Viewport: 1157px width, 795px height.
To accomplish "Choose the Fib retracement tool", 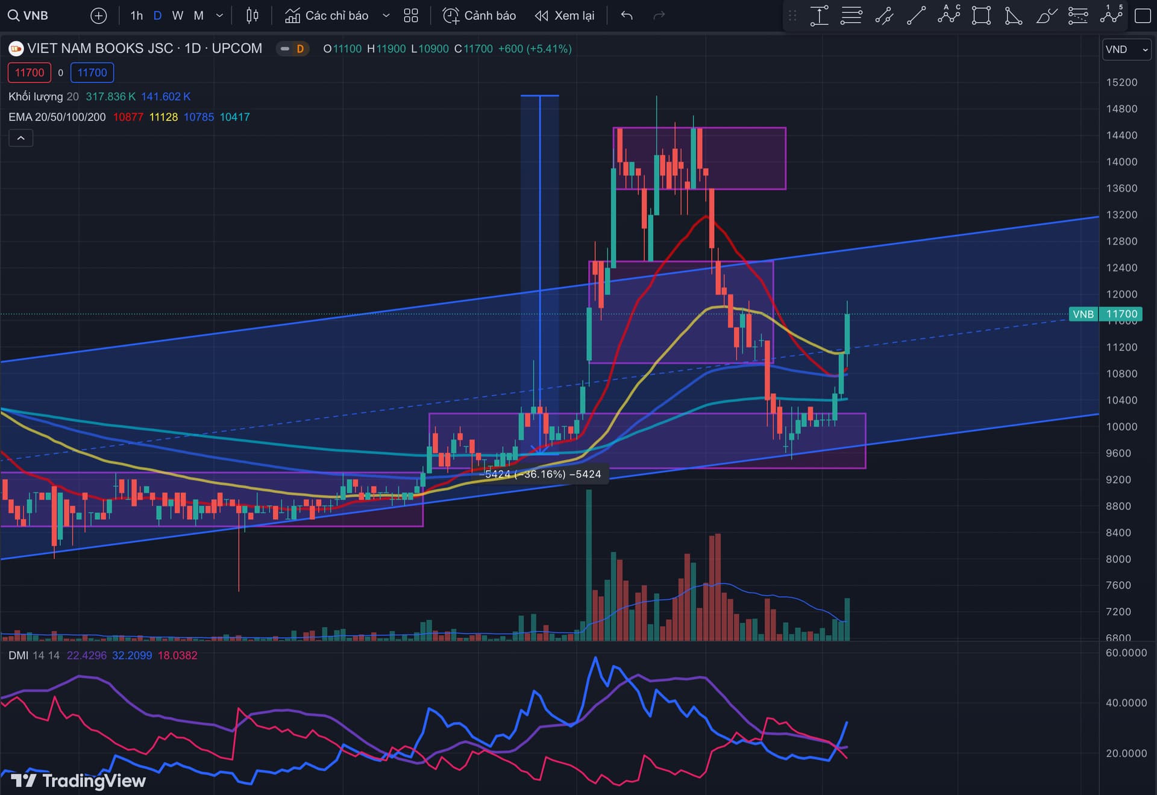I will [x=851, y=16].
